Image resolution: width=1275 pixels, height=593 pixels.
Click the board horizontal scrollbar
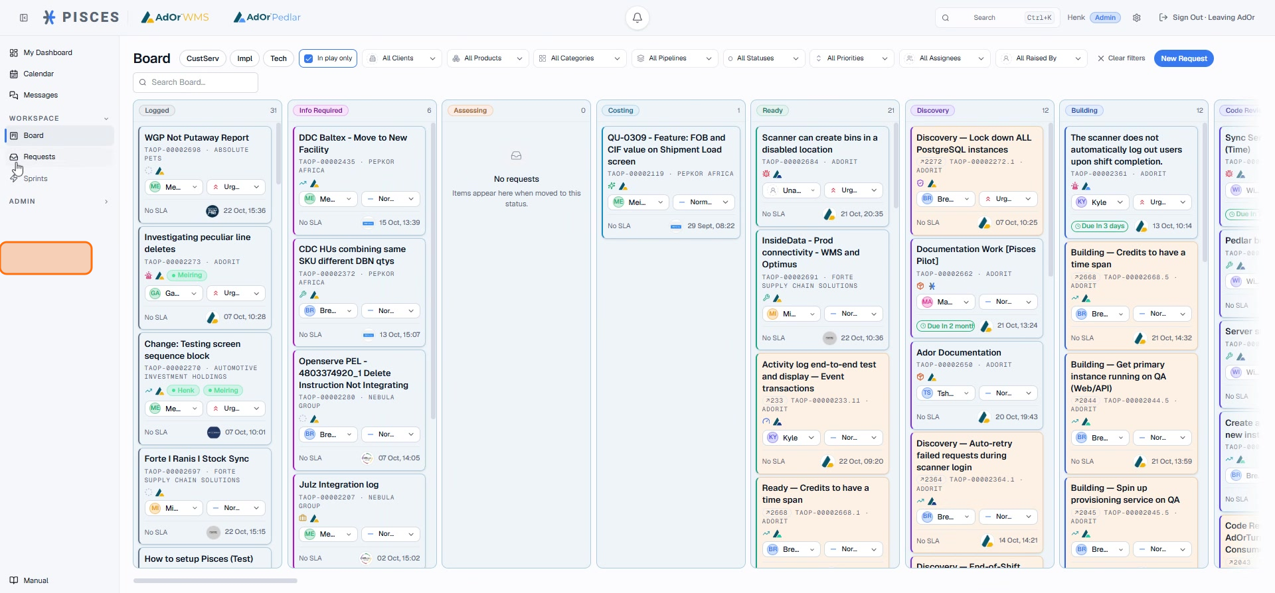(x=215, y=580)
